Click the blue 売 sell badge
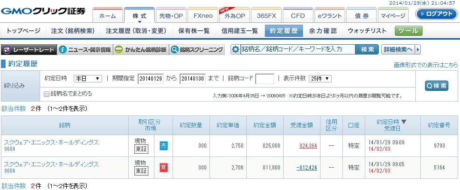Screen dimensions: 460x190 pyautogui.click(x=164, y=146)
